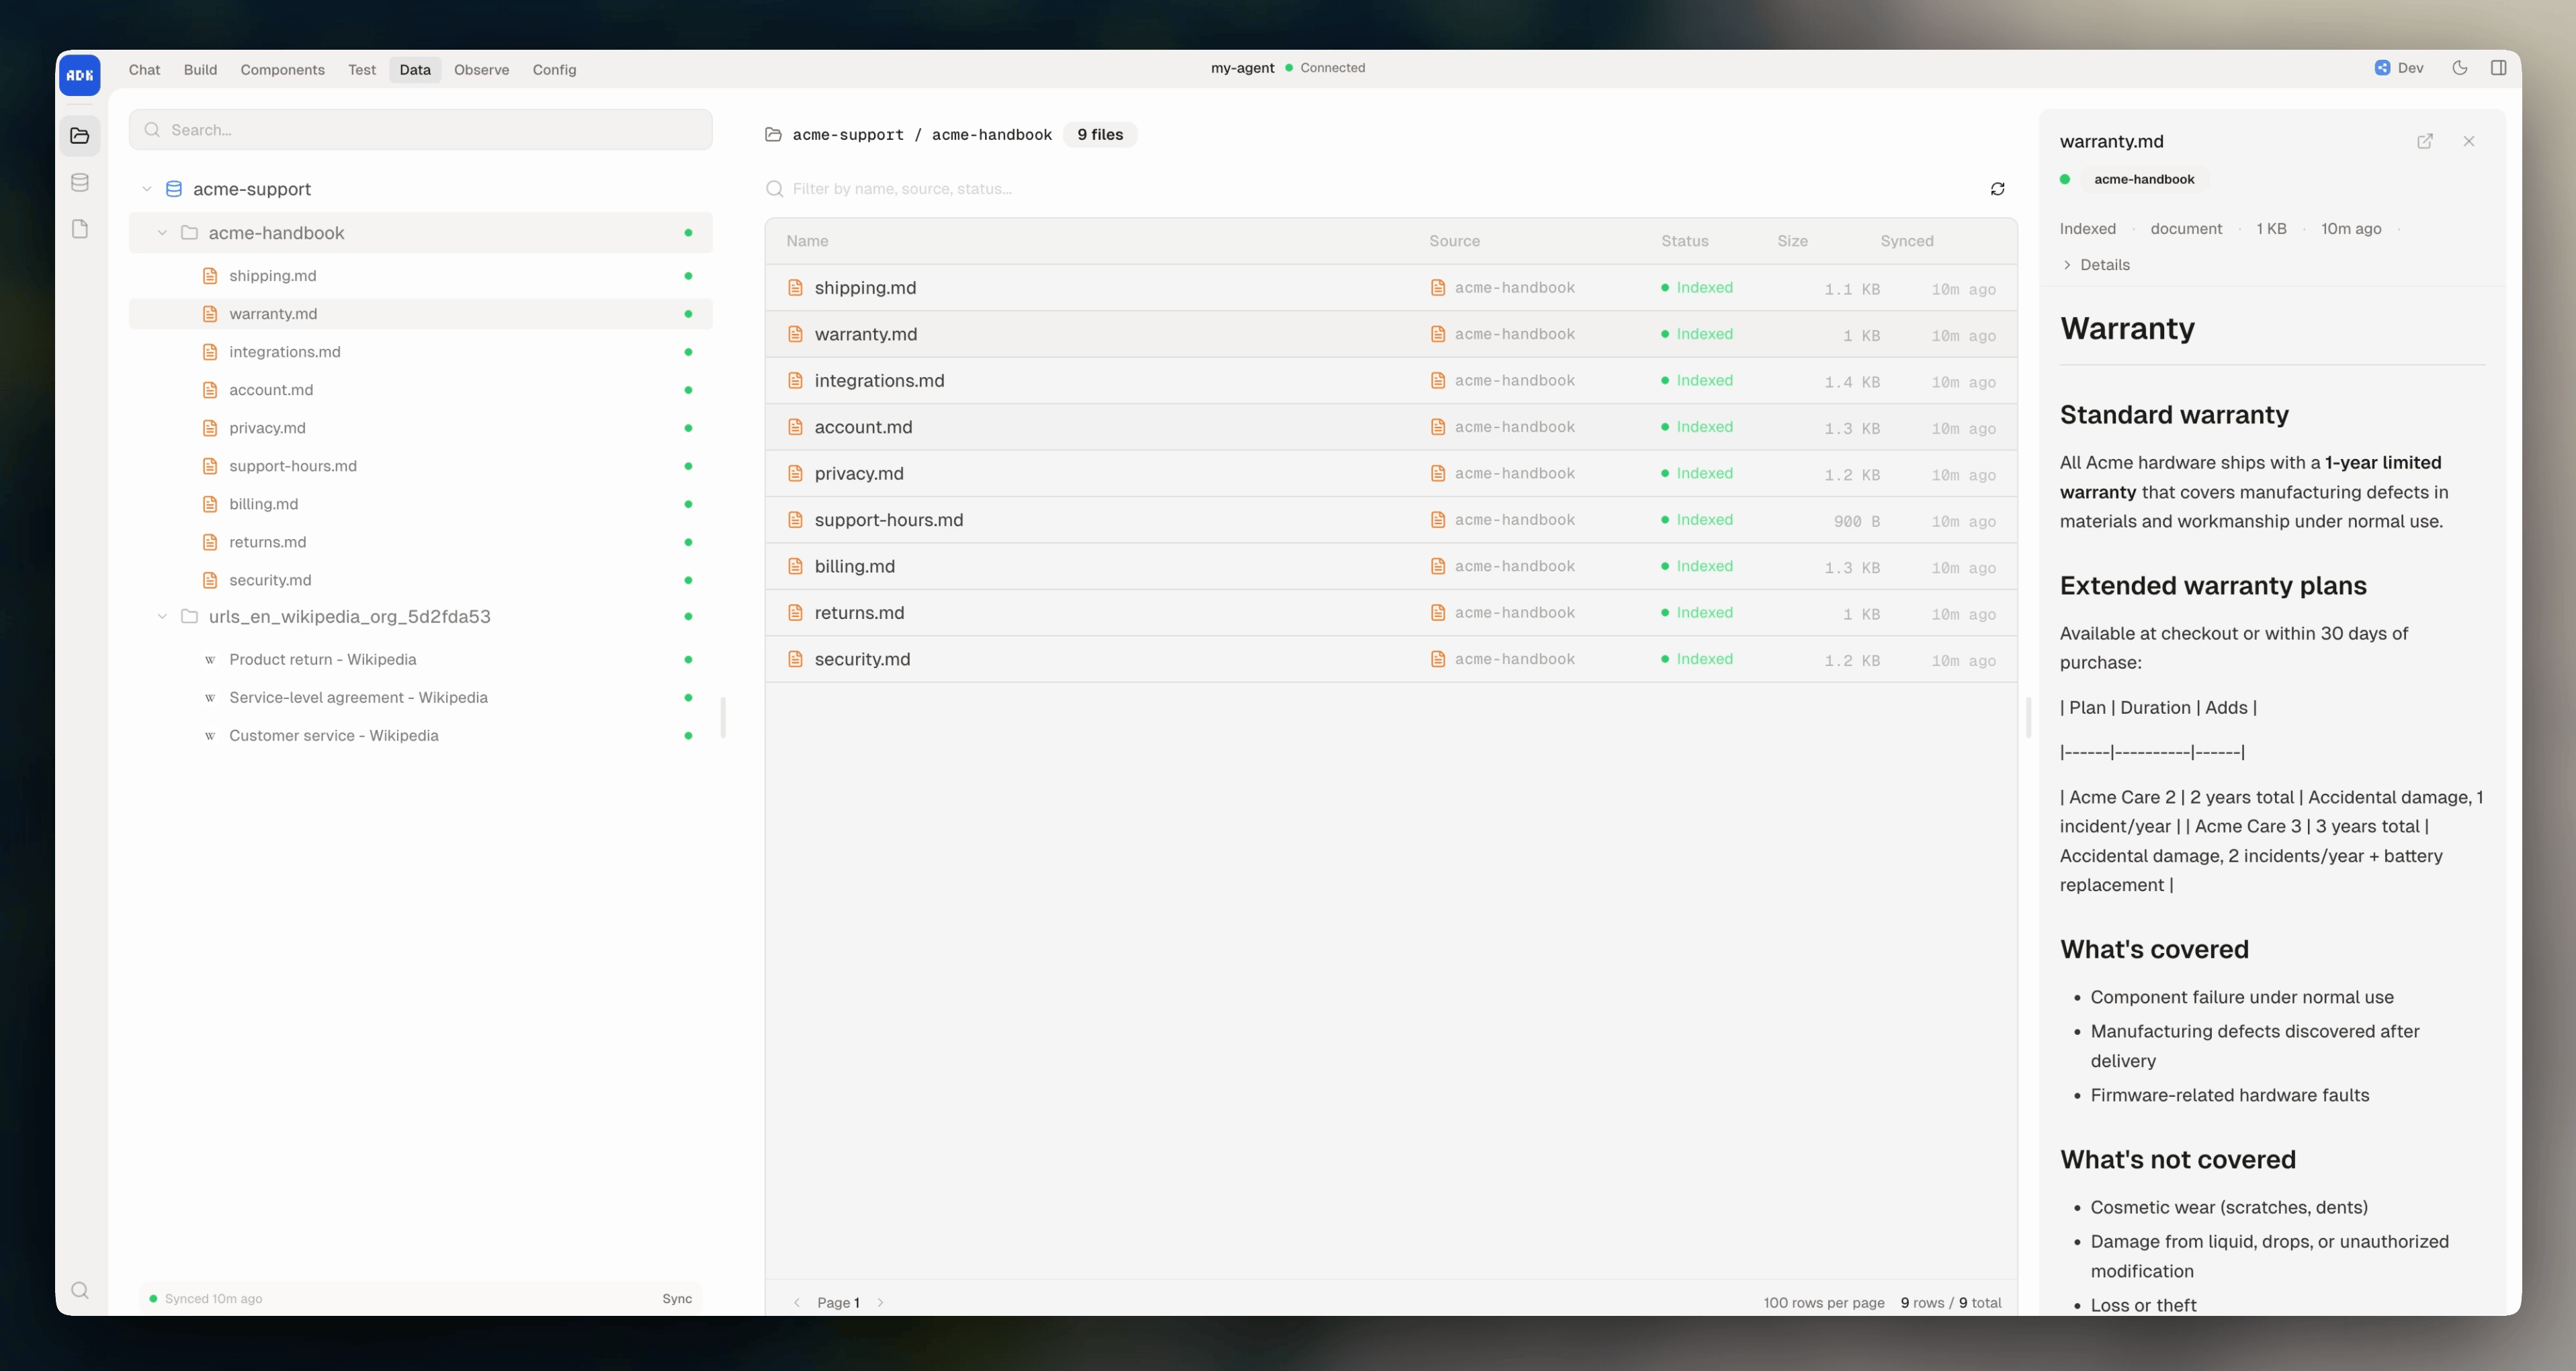Viewport: 2576px width, 1371px height.
Task: Click file icon beside billing.md in table
Action: [x=795, y=566]
